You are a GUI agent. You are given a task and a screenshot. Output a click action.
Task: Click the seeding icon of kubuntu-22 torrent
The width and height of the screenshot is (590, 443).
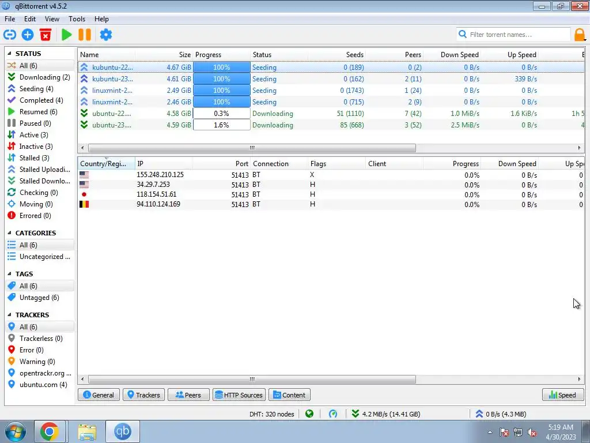pyautogui.click(x=84, y=67)
